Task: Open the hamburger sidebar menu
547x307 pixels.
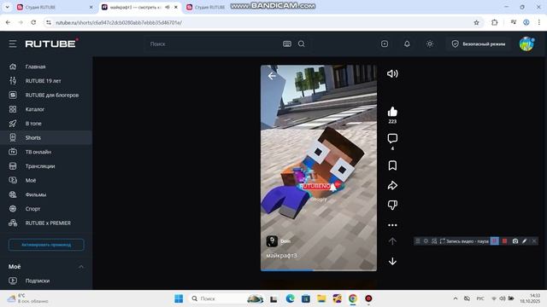Action: pyautogui.click(x=13, y=43)
